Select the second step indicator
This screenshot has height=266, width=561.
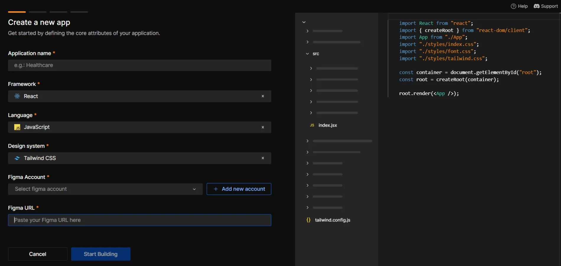tap(38, 12)
